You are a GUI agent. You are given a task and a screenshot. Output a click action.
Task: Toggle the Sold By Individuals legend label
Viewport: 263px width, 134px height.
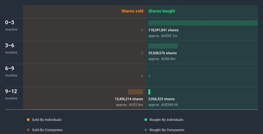click(x=47, y=120)
